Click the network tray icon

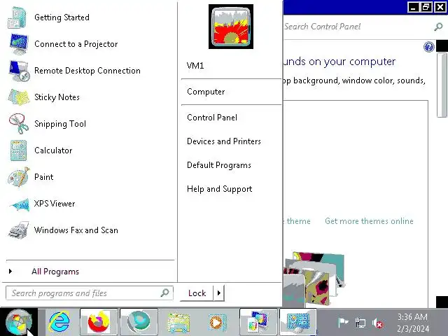point(360,323)
